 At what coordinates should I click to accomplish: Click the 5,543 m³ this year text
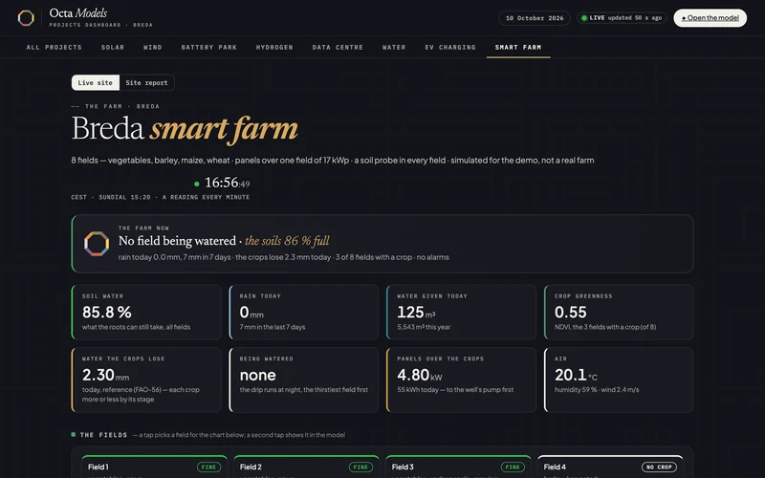coord(424,327)
